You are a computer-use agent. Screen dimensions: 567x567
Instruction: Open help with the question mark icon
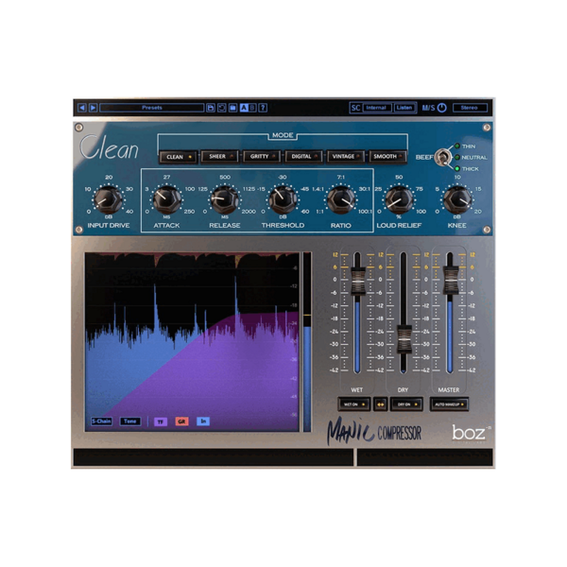point(264,108)
